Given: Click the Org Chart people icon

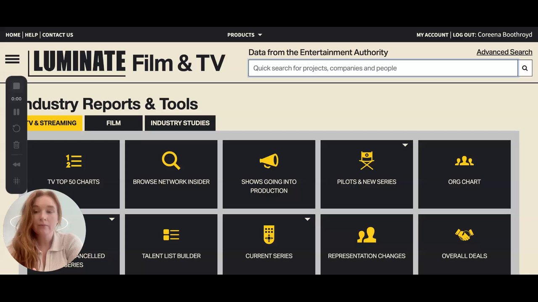Looking at the screenshot, I should [x=464, y=161].
